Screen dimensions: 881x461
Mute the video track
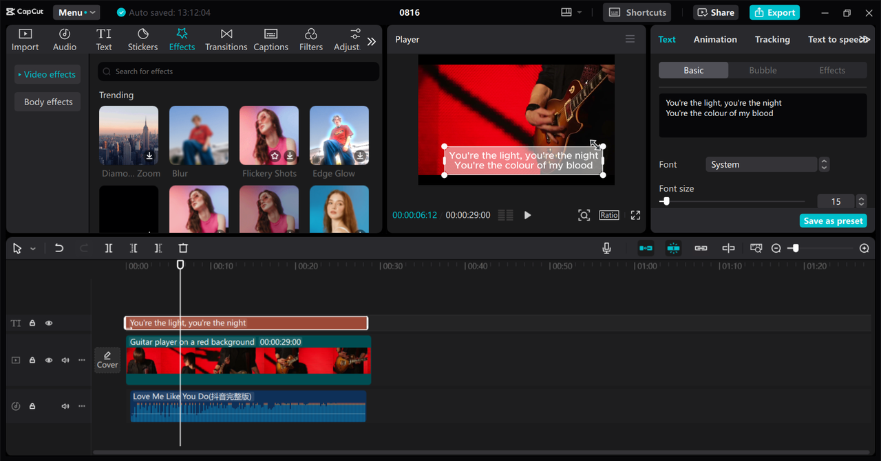65,360
